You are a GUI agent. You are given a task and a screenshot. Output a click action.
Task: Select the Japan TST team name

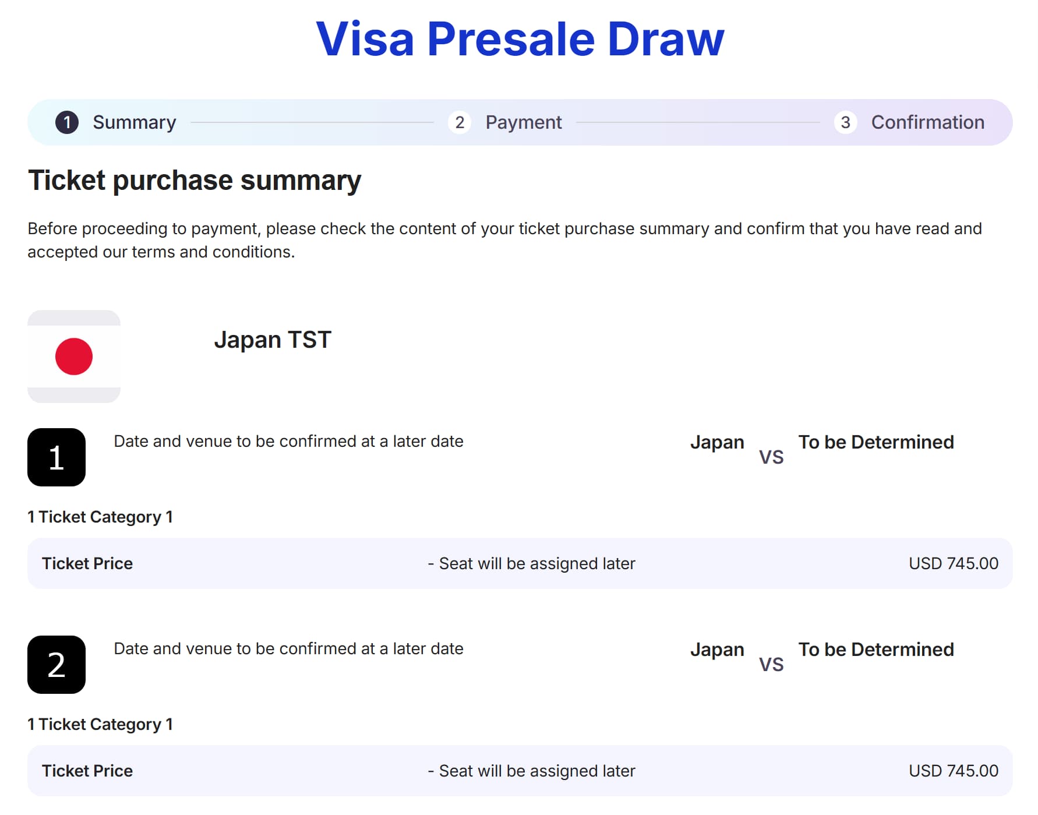tap(273, 340)
